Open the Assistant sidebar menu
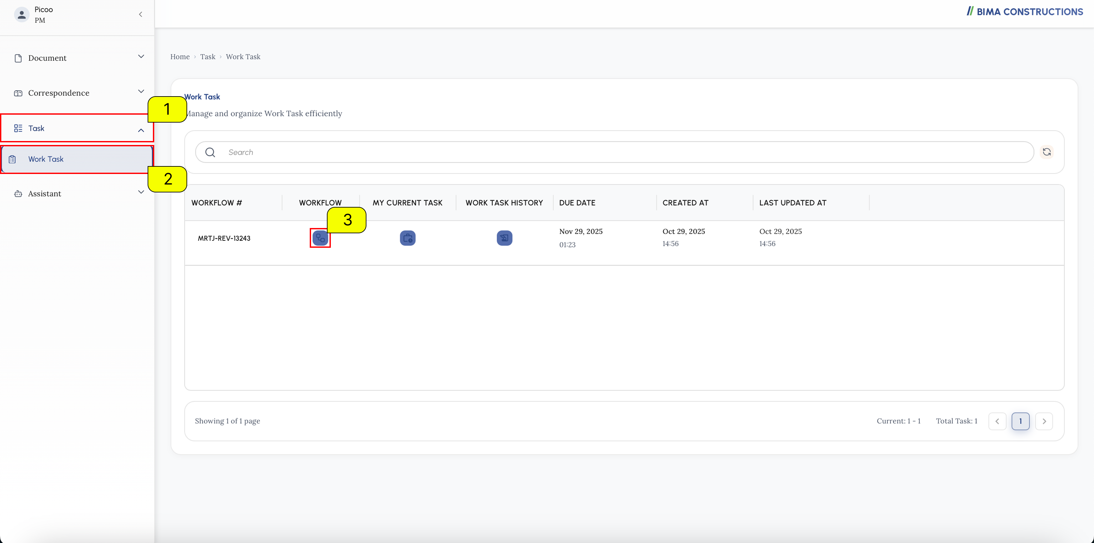The image size is (1094, 543). (77, 194)
